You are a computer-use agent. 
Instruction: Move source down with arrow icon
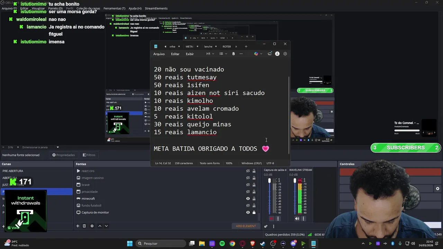pos(106,226)
